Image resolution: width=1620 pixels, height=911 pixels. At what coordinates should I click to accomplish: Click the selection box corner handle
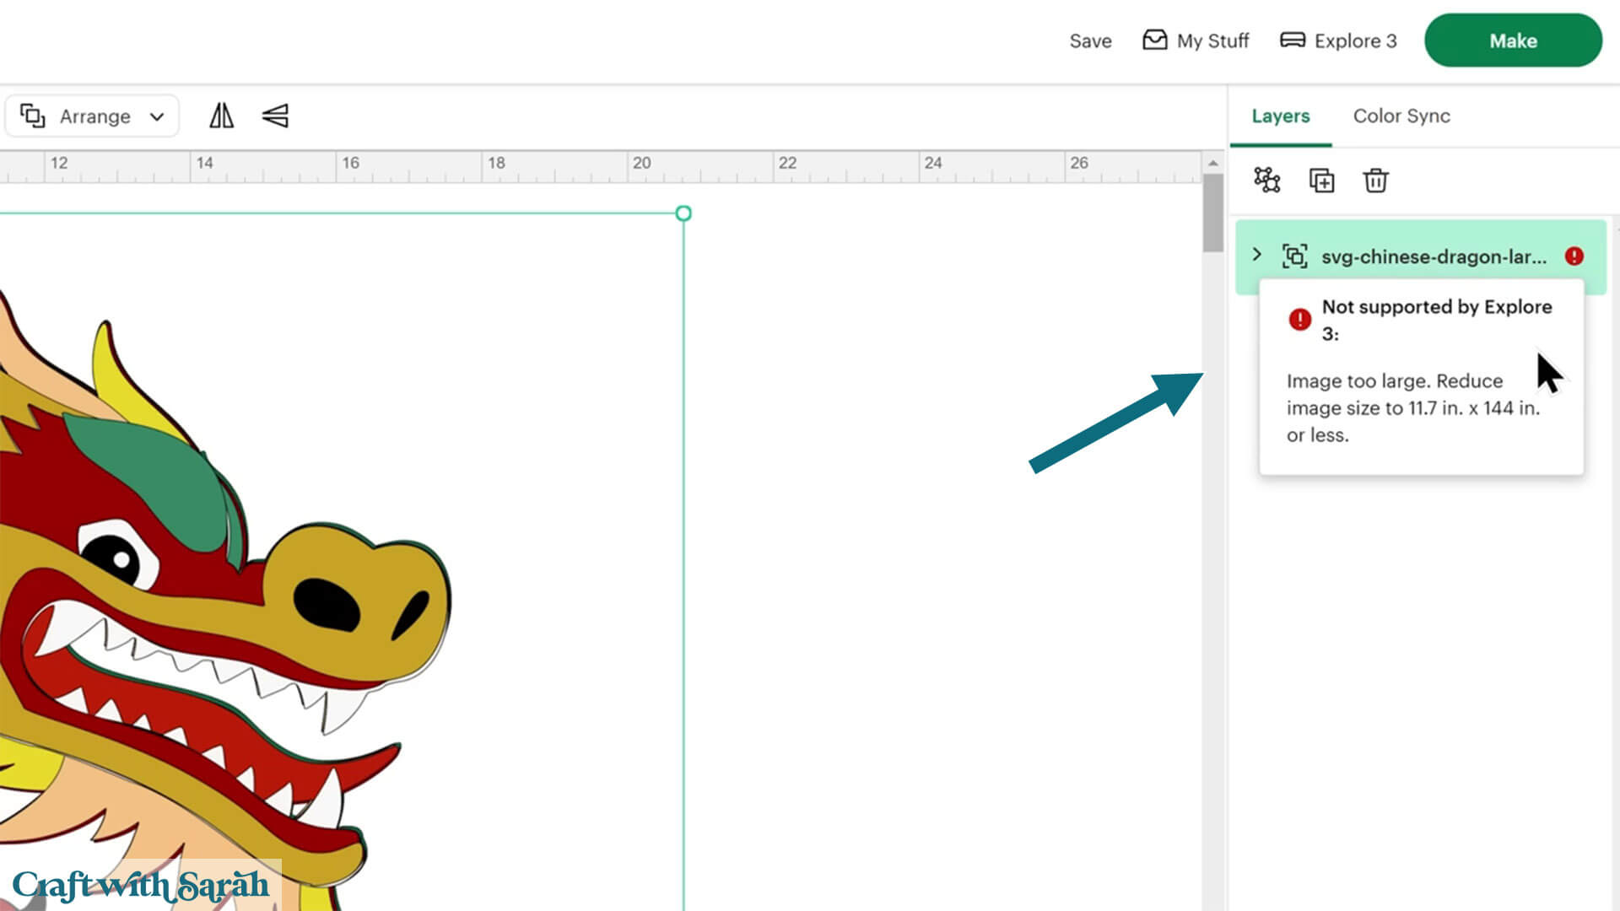coord(683,213)
